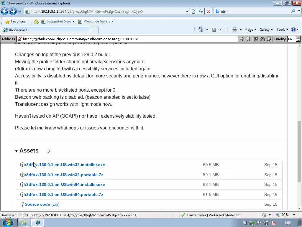This screenshot has width=302, height=227.
Task: Collapse the Assets section triangle
Action: (x=17, y=151)
